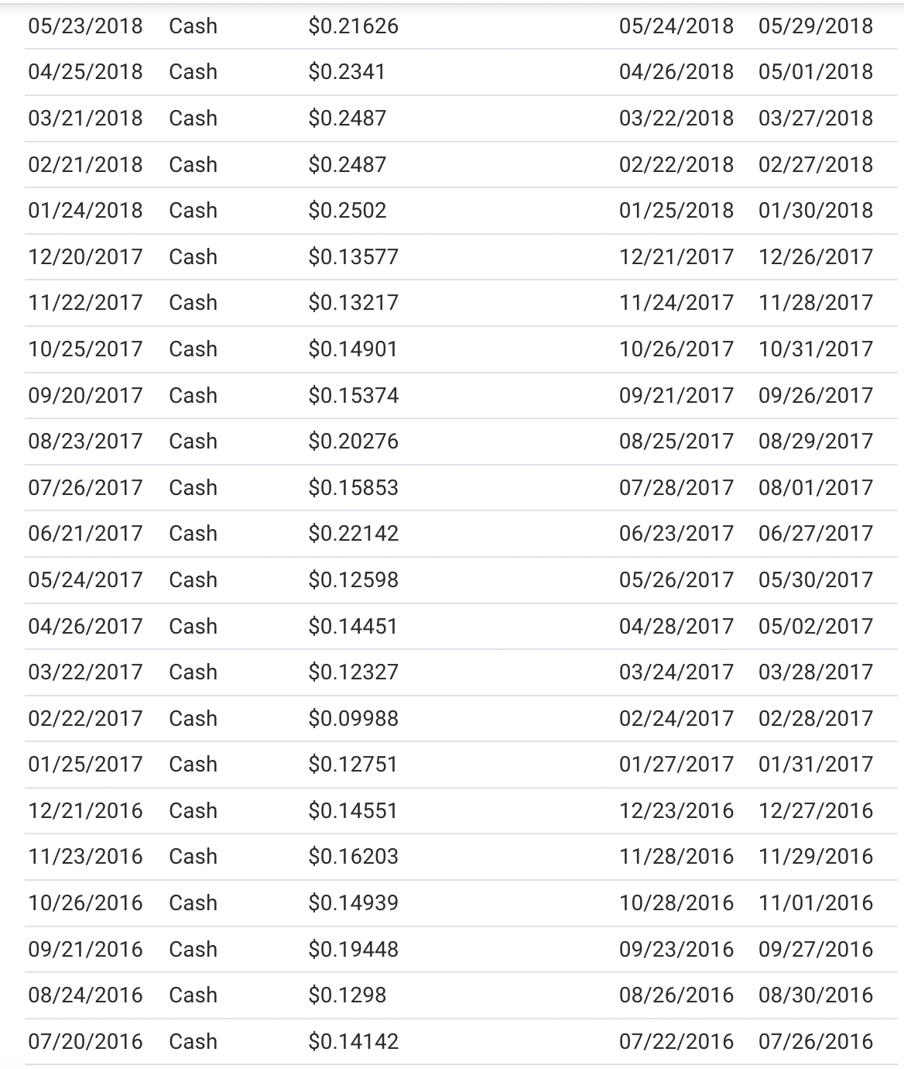Select the 05/01/2018 payment date
904x1069 pixels.
[x=815, y=72]
